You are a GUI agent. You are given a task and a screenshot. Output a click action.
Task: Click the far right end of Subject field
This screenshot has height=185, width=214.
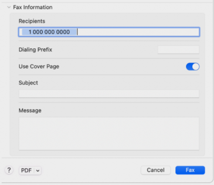click(x=196, y=94)
